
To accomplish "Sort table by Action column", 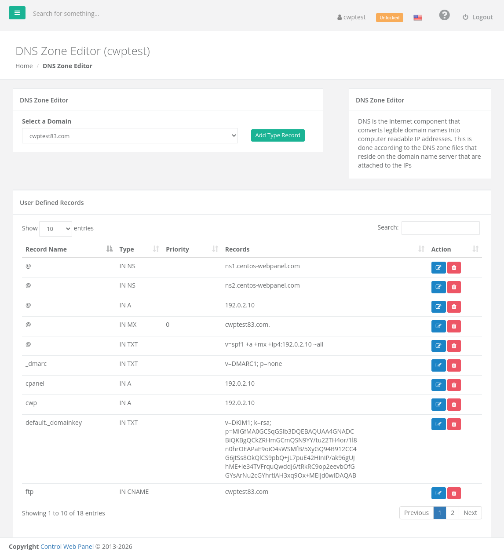I will tap(455, 249).
